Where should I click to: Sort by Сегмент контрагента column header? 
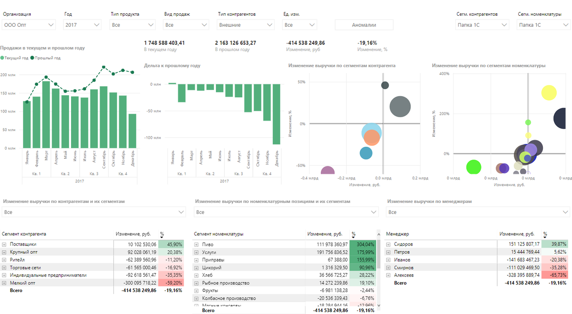click(24, 234)
